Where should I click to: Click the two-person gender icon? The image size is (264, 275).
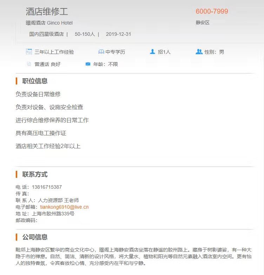point(199,52)
